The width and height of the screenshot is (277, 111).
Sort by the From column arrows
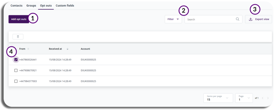pos(28,49)
